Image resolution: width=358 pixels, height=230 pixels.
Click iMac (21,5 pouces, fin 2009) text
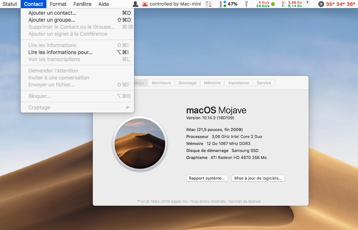pos(214,130)
